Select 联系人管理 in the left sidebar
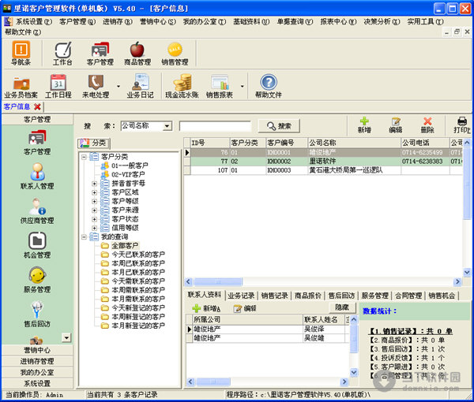Screen dimensions: 474x402 [36, 176]
